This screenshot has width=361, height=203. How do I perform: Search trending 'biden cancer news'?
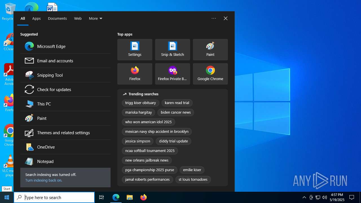[176, 112]
